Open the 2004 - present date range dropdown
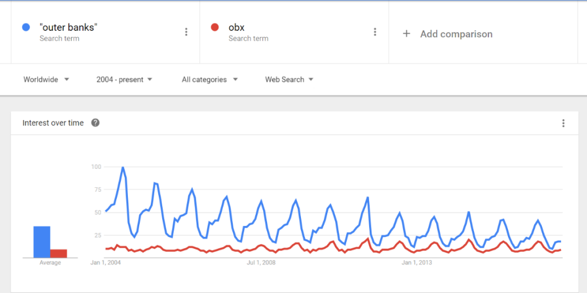 [124, 80]
